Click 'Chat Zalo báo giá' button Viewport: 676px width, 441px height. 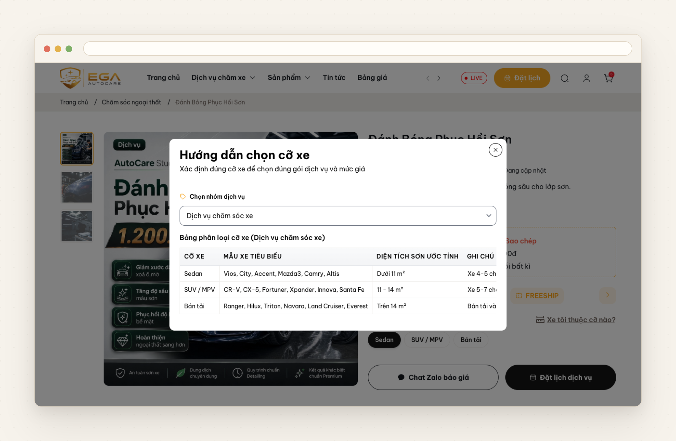point(433,377)
